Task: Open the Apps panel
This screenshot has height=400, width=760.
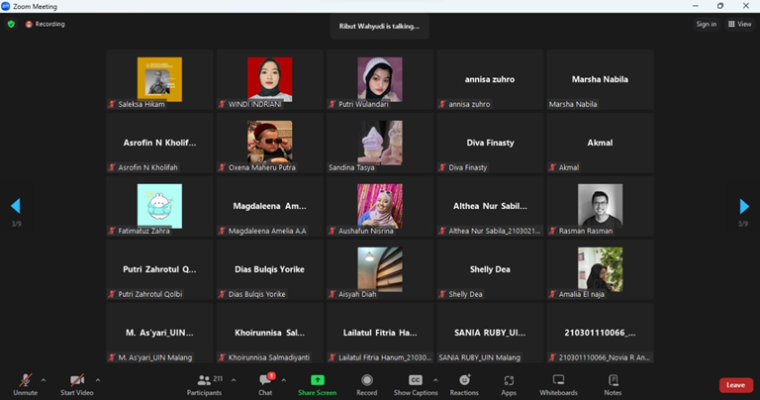Action: tap(509, 383)
